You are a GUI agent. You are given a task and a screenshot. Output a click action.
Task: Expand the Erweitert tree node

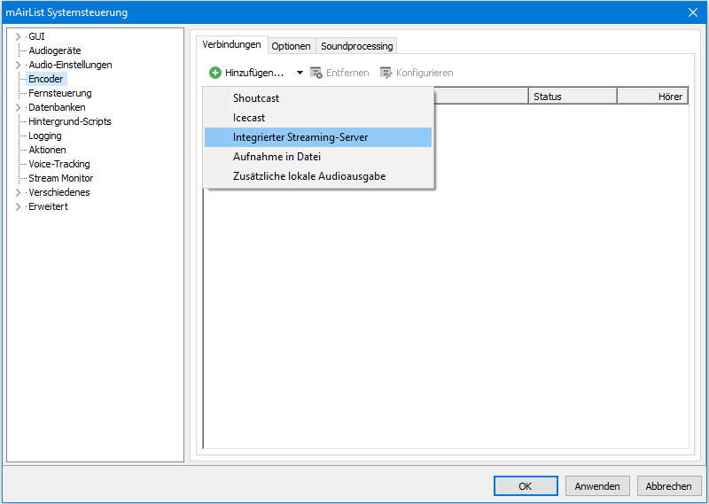pyautogui.click(x=18, y=206)
